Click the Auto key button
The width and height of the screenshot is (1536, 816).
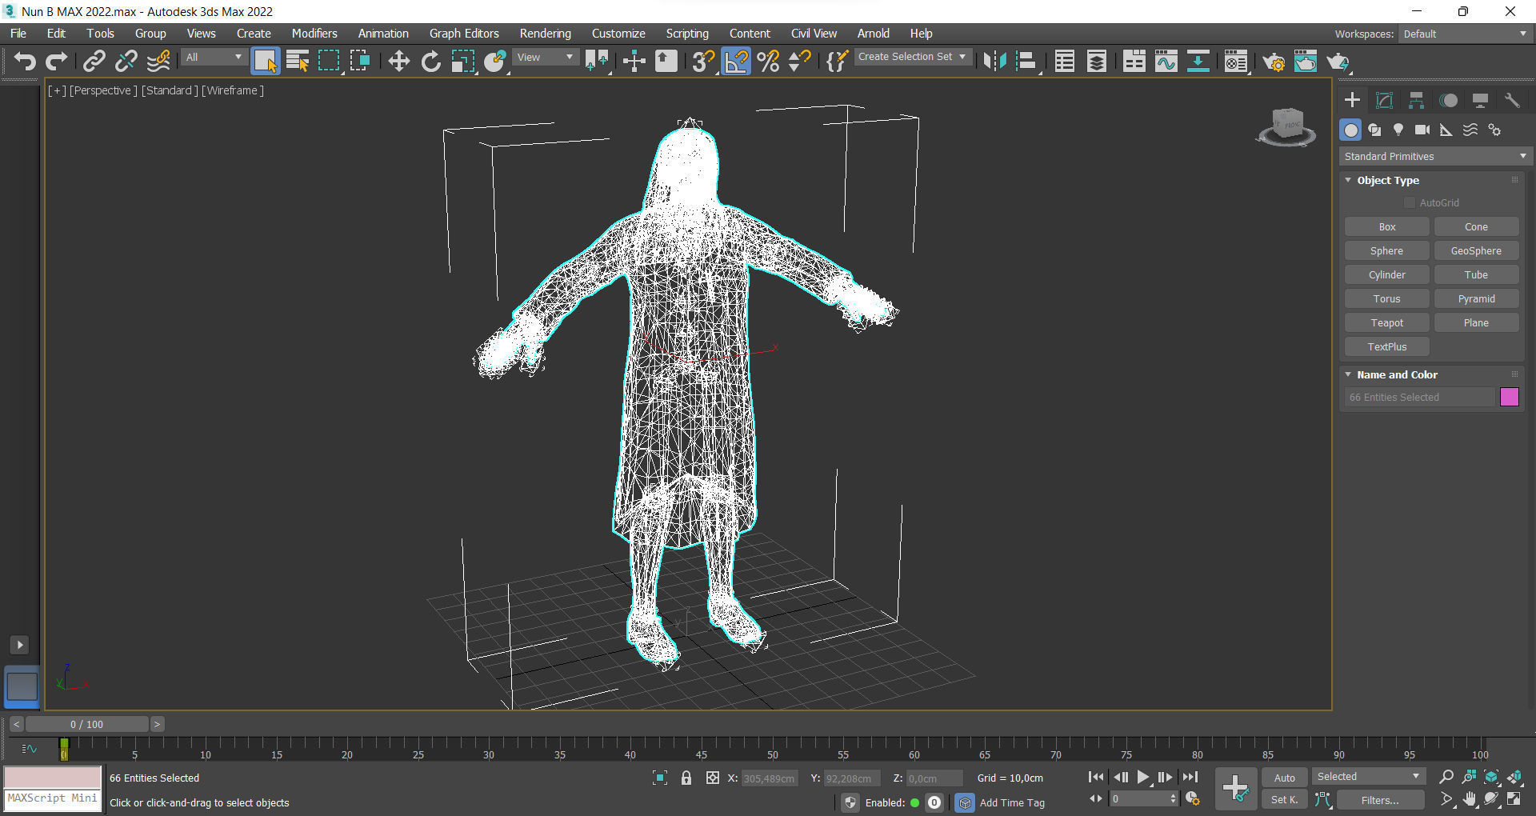click(1284, 778)
